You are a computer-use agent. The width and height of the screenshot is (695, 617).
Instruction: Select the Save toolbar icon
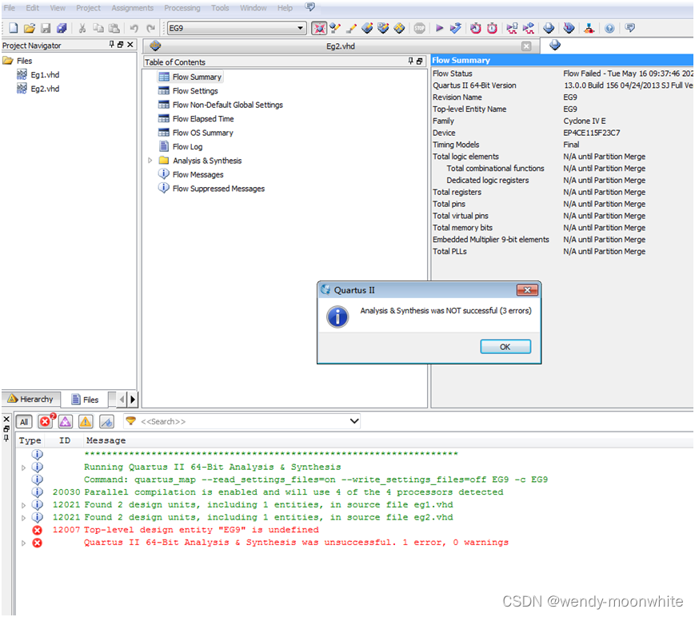click(x=46, y=27)
